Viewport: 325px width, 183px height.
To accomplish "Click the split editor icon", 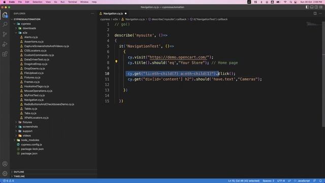I will (315, 13).
